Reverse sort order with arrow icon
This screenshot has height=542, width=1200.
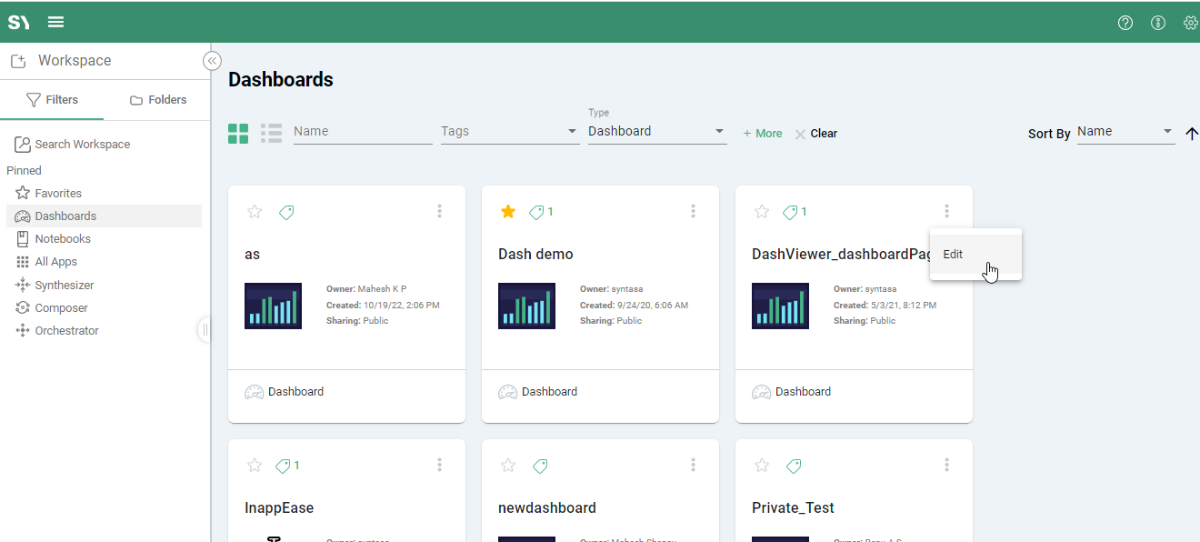[x=1192, y=134]
